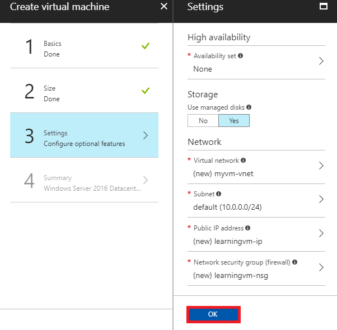The image size is (337, 330).
Task: Click the Virtual network info icon
Action: [x=244, y=160]
